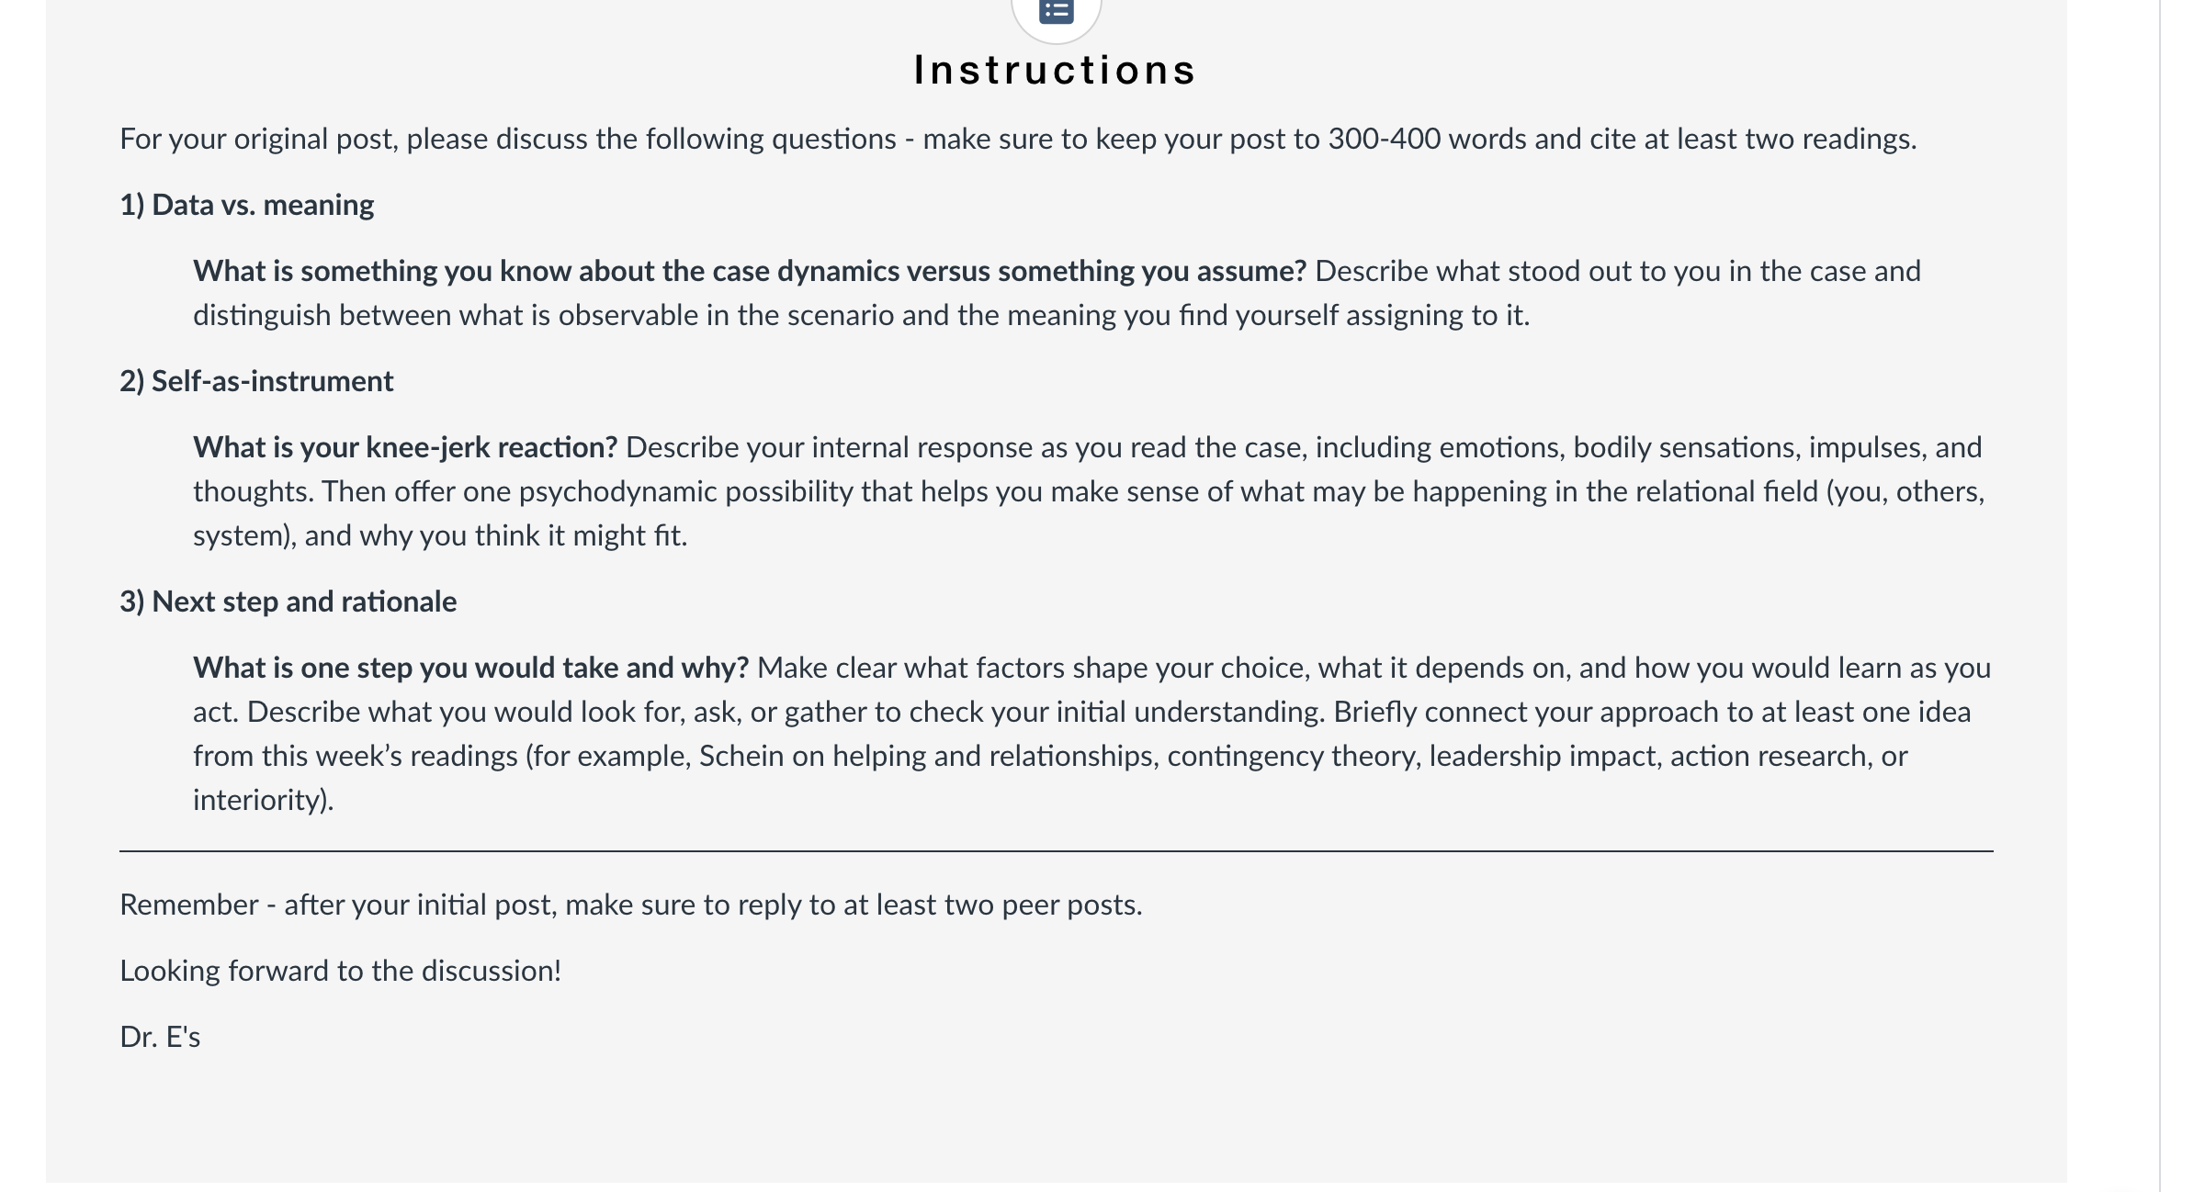Viewport: 2205px width, 1192px height.
Task: Click the word 'interiority).'
Action: tap(264, 800)
